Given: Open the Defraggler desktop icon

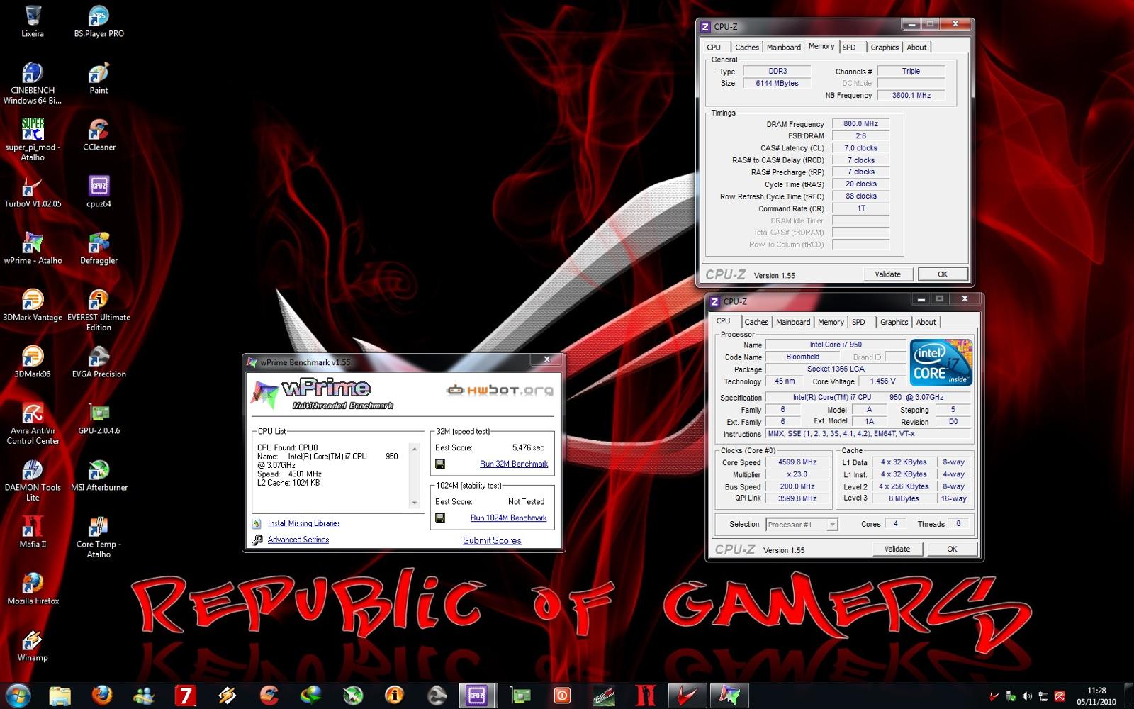Looking at the screenshot, I should (99, 248).
